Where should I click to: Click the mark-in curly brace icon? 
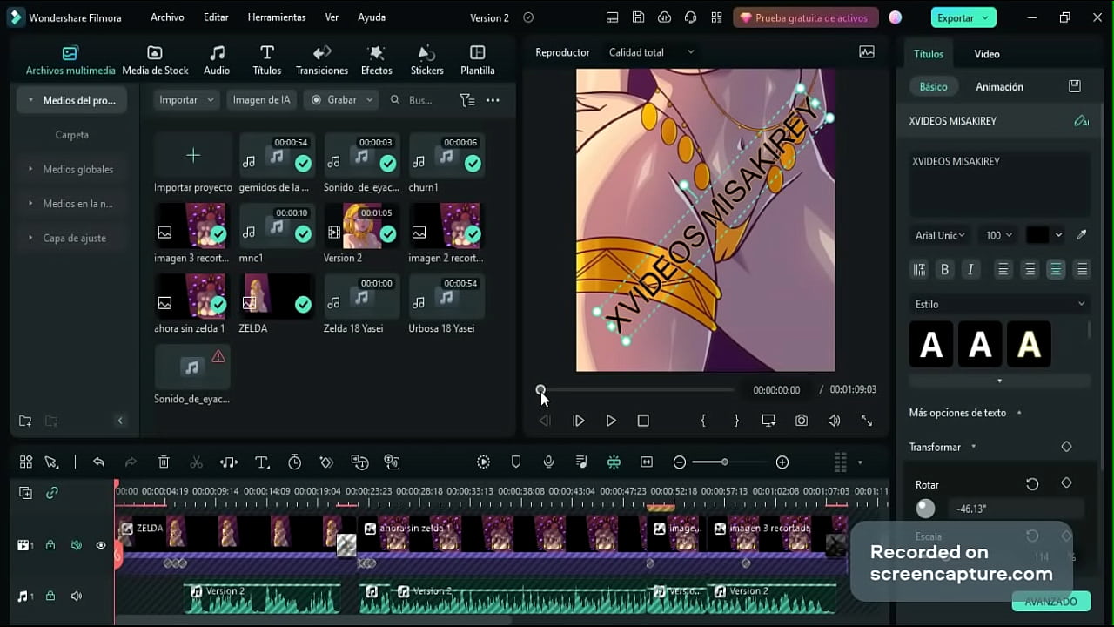pos(703,421)
